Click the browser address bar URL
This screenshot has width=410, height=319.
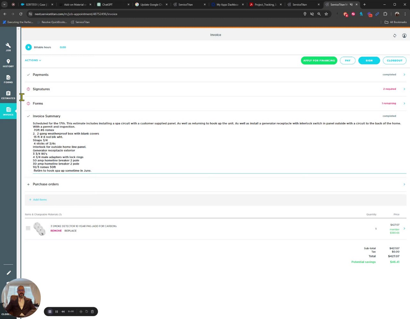tap(76, 14)
